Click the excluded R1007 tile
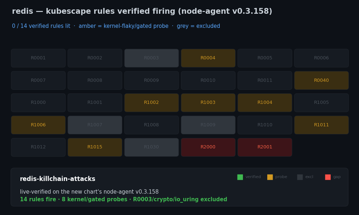Screen dimensions: 359x215 click(95, 125)
